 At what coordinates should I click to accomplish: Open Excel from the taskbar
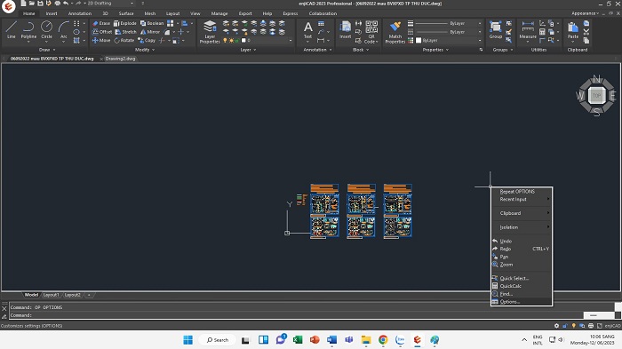click(x=298, y=340)
